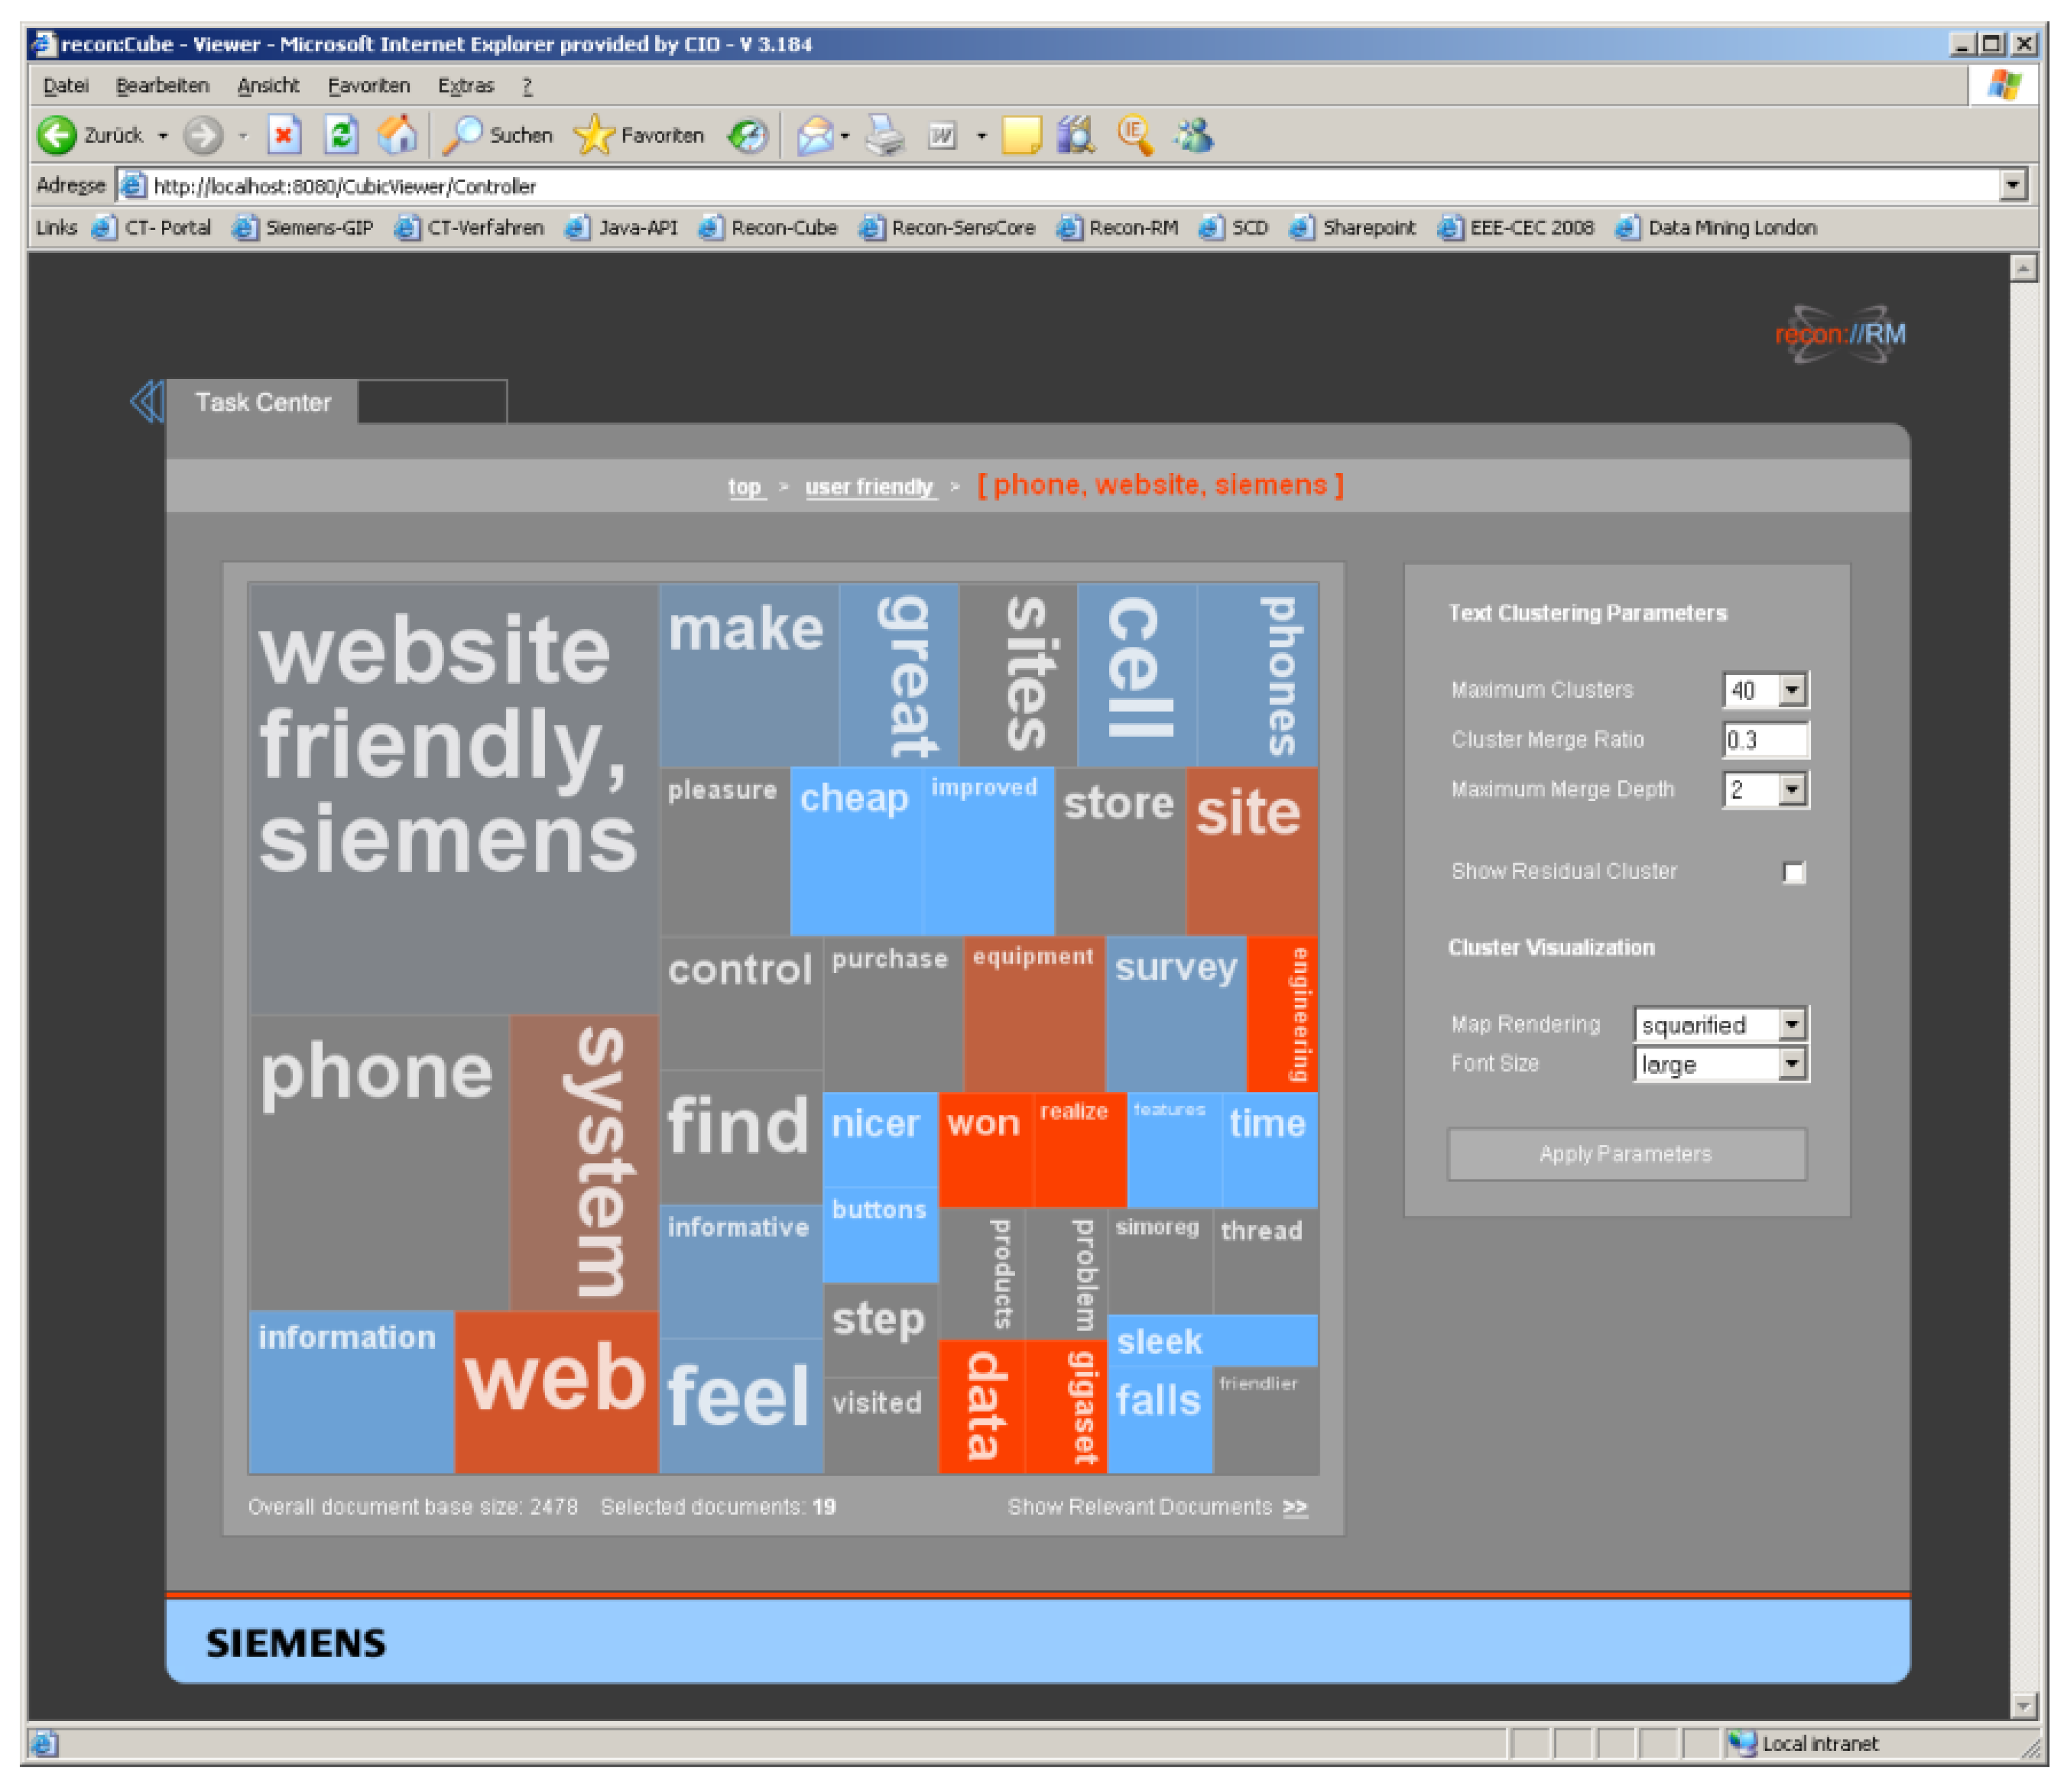This screenshot has width=2072, height=1785.
Task: Open the Messenger people icon
Action: click(x=1194, y=135)
